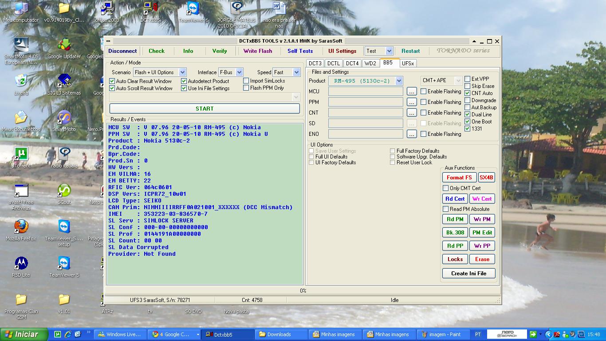606x341 pixels.
Task: Click Internet Explorer quick launch icon
Action: click(68, 334)
